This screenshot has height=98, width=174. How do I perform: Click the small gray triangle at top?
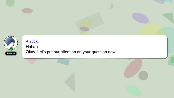tap(111, 6)
